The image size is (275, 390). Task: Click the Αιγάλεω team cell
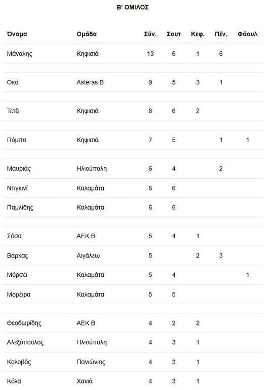(x=88, y=256)
